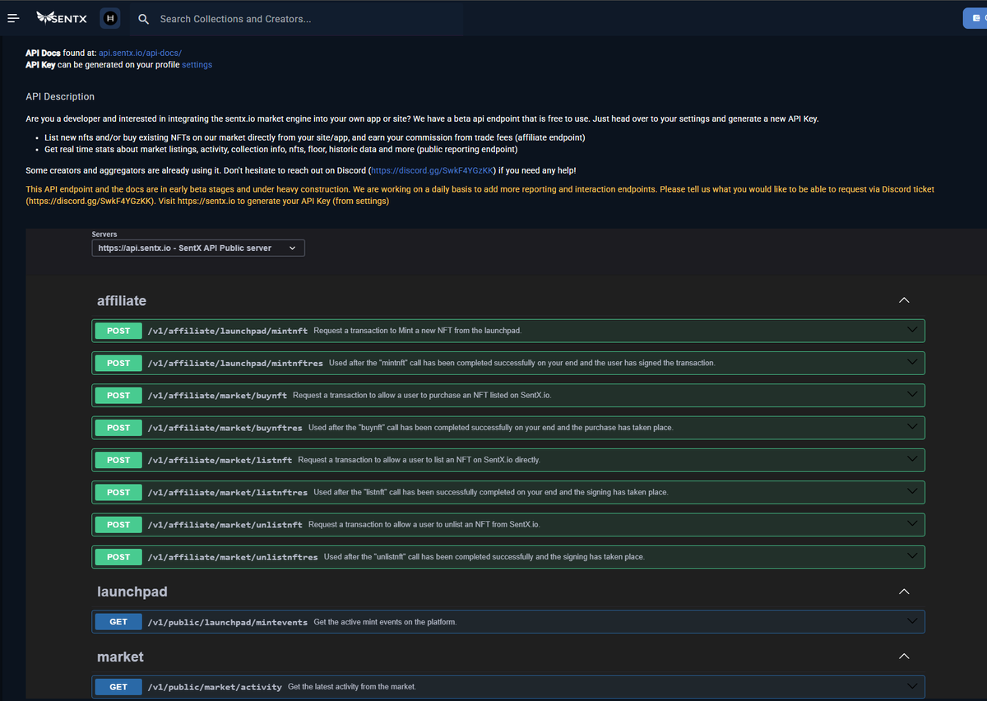Expand the launchpad/mintnftres endpoint arrow
Image resolution: width=987 pixels, height=701 pixels.
click(911, 361)
